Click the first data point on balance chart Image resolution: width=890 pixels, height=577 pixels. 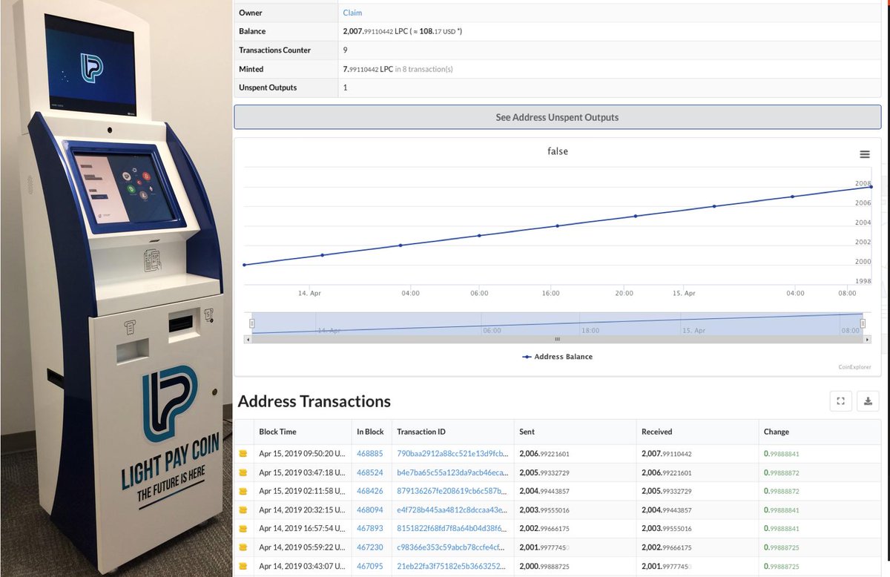(x=245, y=265)
